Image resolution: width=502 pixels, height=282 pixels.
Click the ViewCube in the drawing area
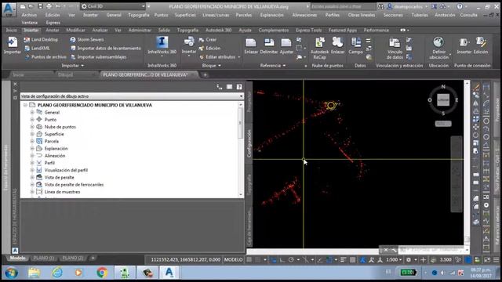pos(443,99)
